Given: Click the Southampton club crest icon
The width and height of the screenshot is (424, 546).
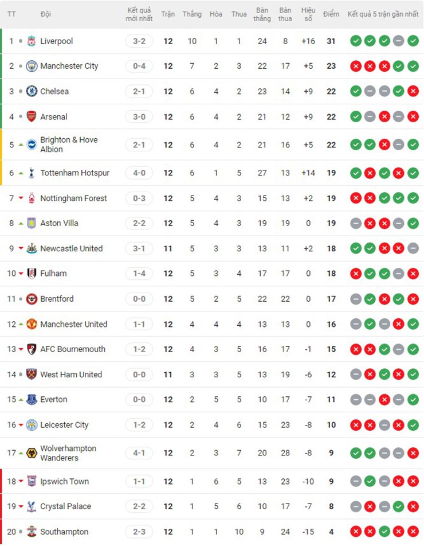Looking at the screenshot, I should click(x=32, y=532).
